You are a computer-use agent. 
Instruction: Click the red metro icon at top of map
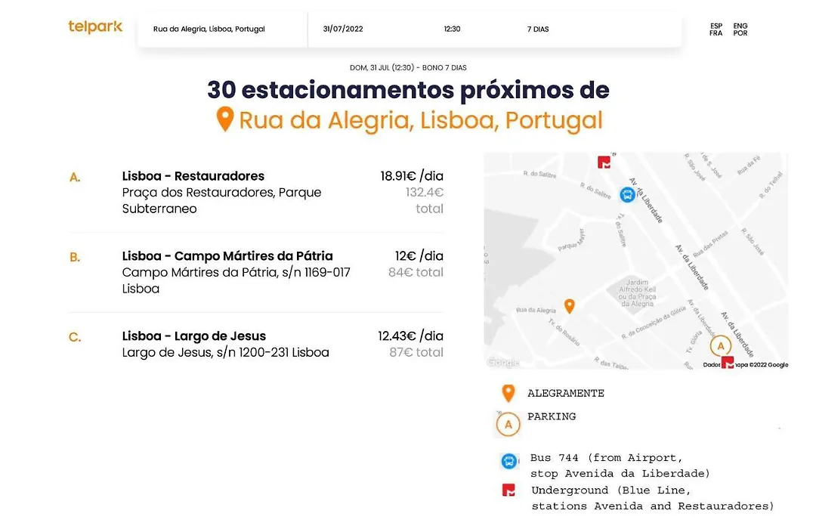[x=604, y=162]
